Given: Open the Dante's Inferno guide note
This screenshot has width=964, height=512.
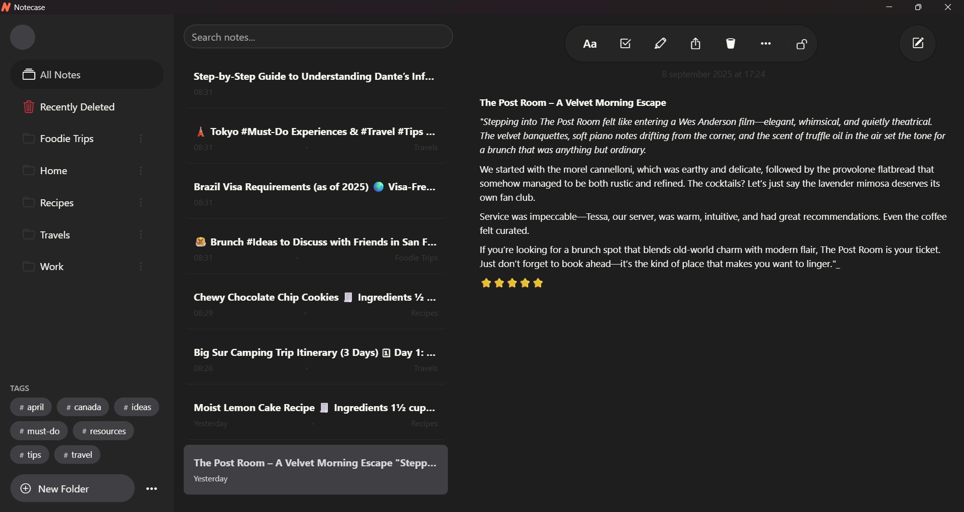Looking at the screenshot, I should [316, 83].
